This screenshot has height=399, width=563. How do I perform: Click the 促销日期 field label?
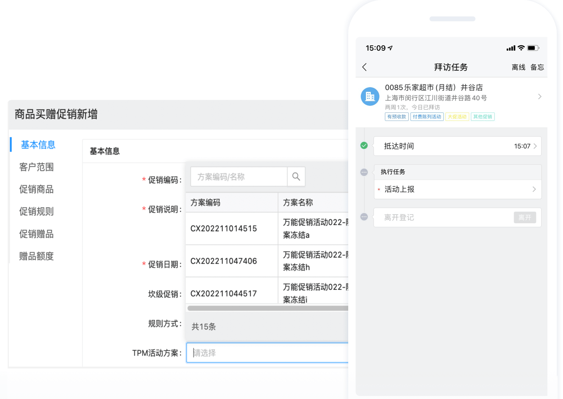(164, 264)
